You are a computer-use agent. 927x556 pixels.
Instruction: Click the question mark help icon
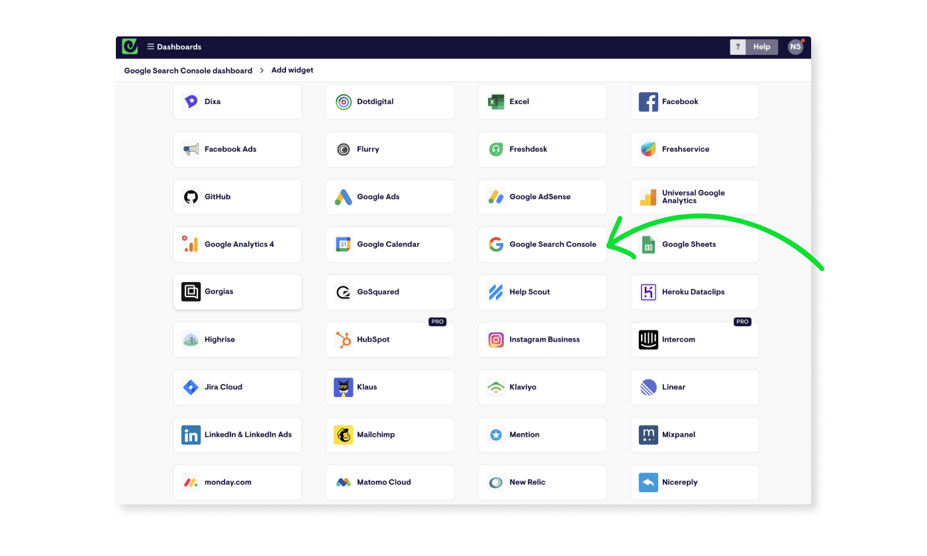(x=738, y=47)
